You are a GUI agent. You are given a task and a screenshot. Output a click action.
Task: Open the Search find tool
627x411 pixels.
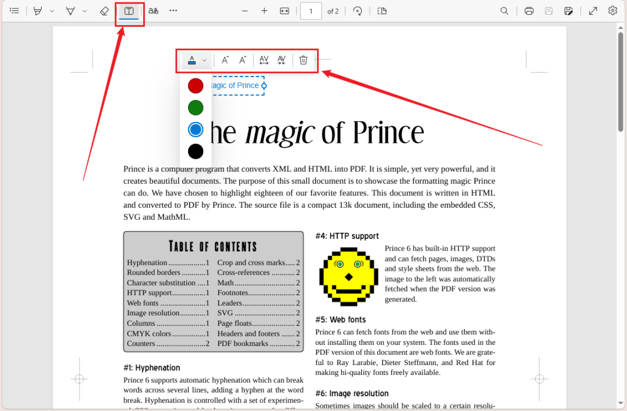pos(505,11)
